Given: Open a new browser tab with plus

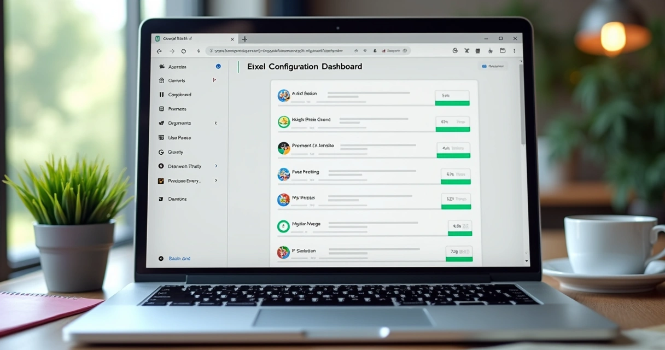Looking at the screenshot, I should [244, 39].
